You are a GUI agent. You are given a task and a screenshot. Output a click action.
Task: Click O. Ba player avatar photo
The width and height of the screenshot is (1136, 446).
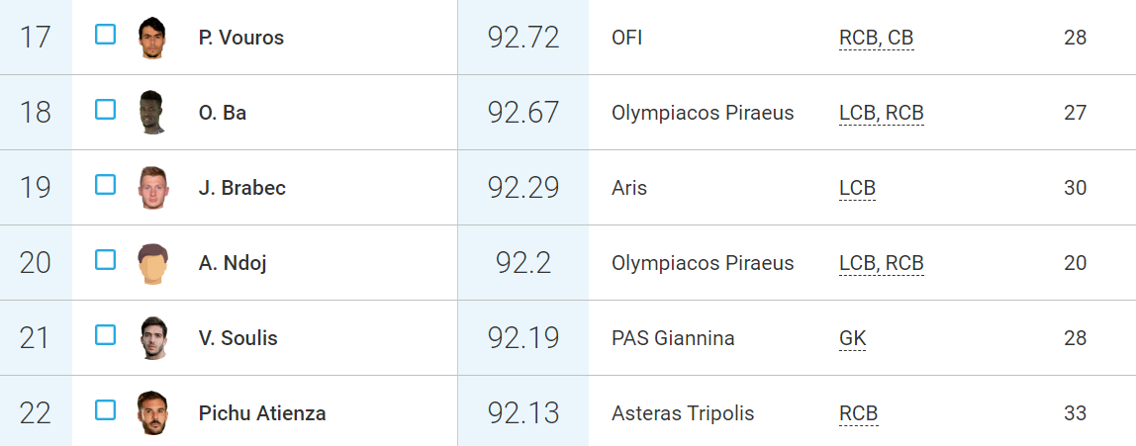(152, 113)
